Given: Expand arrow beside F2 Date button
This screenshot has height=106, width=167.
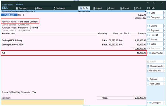Looking at the screenshot, I should 164,13.
